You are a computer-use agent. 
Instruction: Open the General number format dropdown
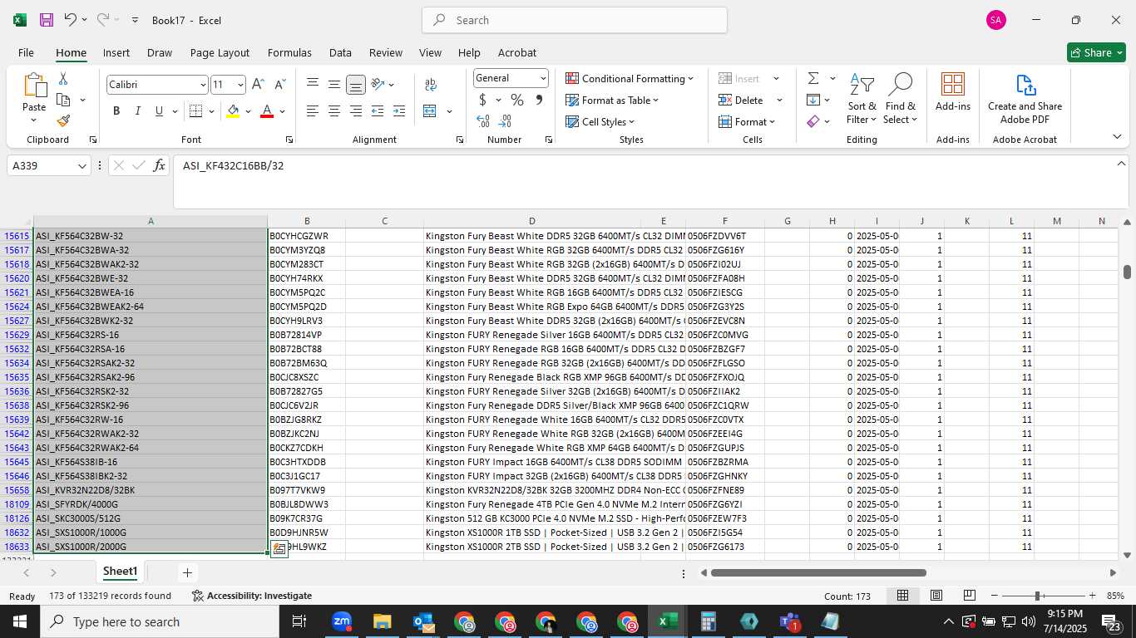(543, 78)
